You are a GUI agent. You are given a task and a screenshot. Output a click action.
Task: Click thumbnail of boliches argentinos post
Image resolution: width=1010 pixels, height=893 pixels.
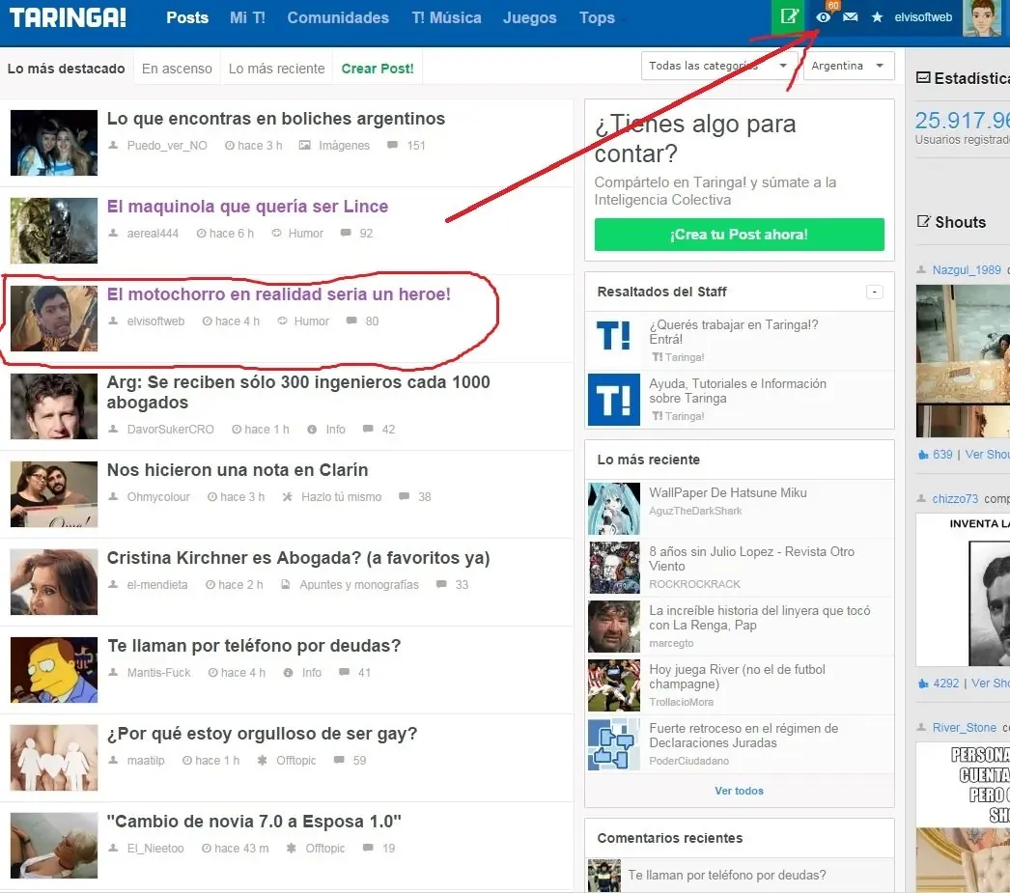[54, 142]
